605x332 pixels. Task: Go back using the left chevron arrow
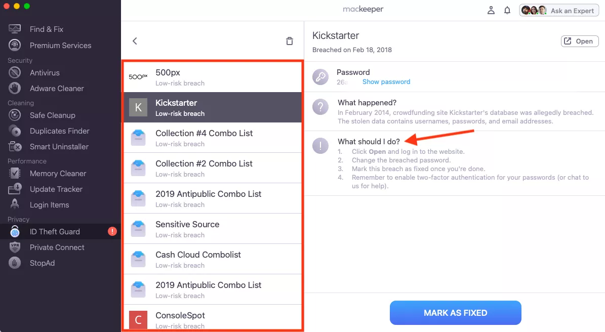(x=135, y=41)
